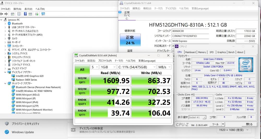Switch to the Mainboard tab in CPU-Z

tap(190, 52)
